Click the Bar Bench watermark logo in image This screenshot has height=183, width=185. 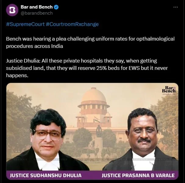tap(169, 89)
